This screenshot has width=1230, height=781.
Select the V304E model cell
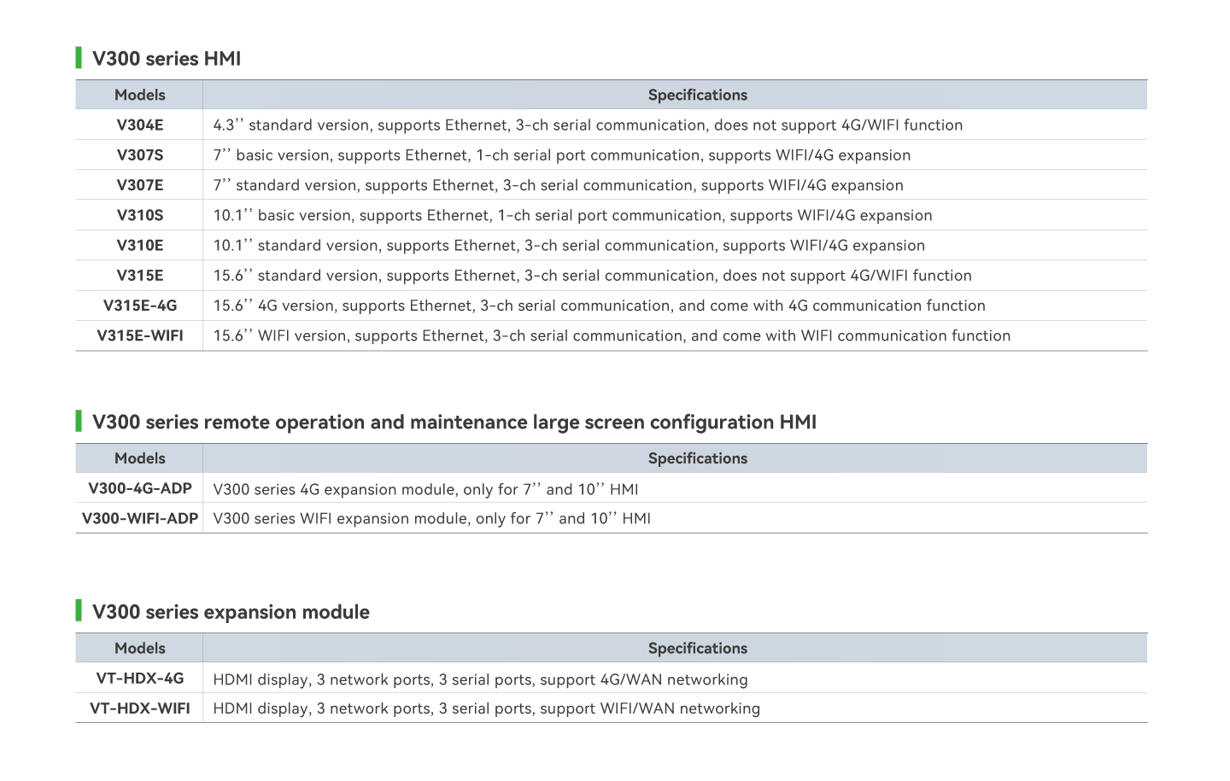point(139,125)
